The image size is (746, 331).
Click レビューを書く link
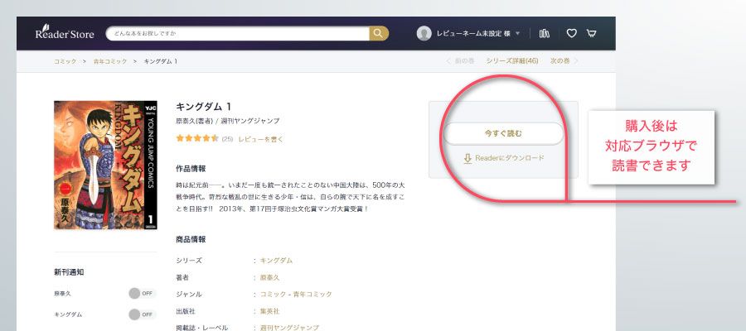click(261, 139)
